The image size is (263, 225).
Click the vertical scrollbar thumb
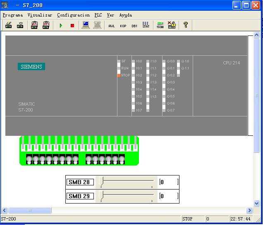pyautogui.click(x=256, y=95)
